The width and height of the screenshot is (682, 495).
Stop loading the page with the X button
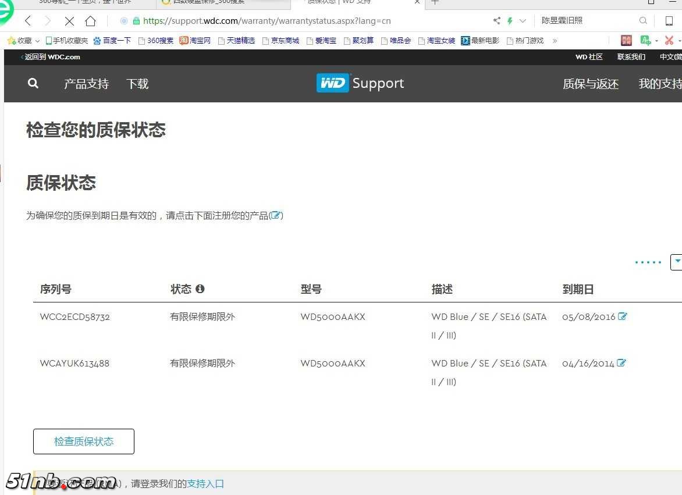click(x=69, y=21)
